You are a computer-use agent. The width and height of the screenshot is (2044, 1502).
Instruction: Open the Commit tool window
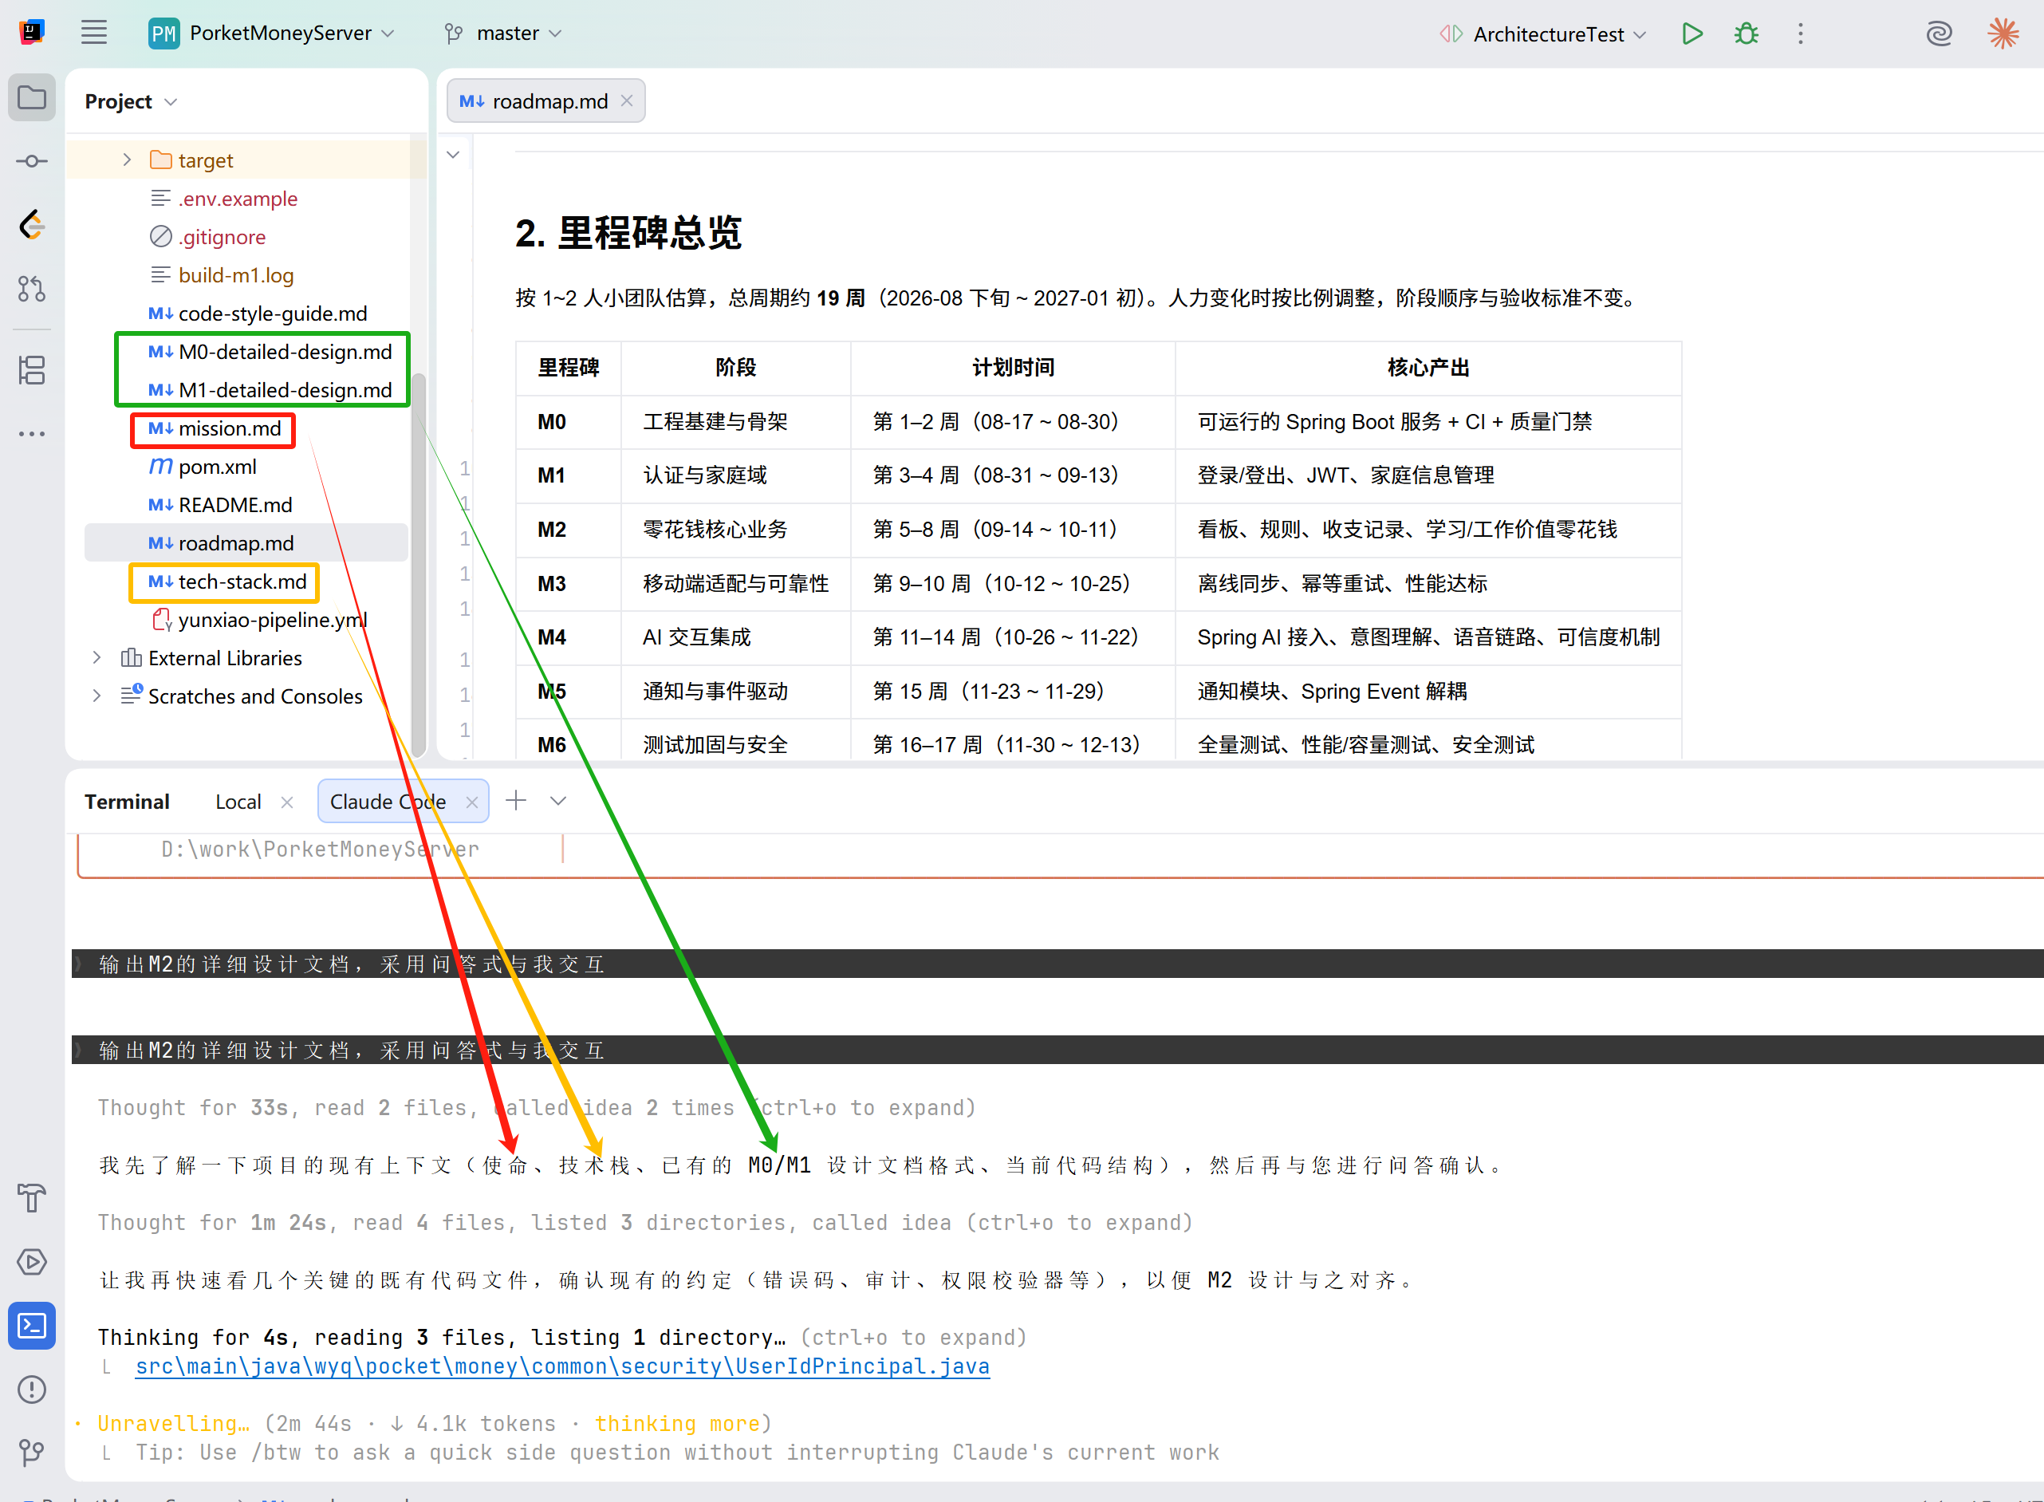32,161
